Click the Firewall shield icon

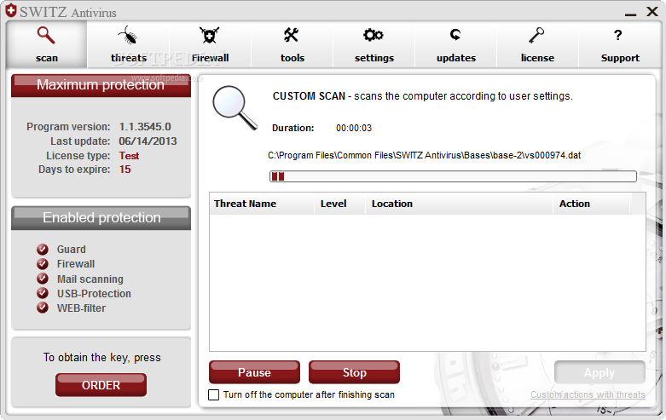coord(210,35)
